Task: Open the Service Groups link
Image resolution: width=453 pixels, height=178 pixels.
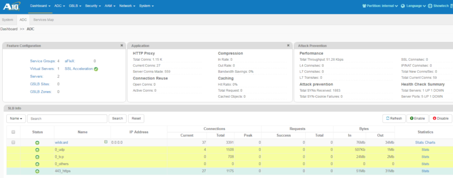Action: pos(42,61)
